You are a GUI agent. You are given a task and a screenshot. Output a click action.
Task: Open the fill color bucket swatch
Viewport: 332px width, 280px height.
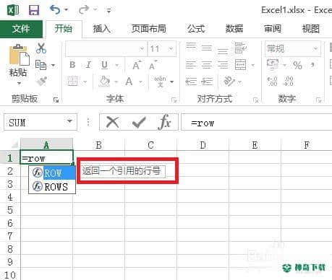click(105, 82)
